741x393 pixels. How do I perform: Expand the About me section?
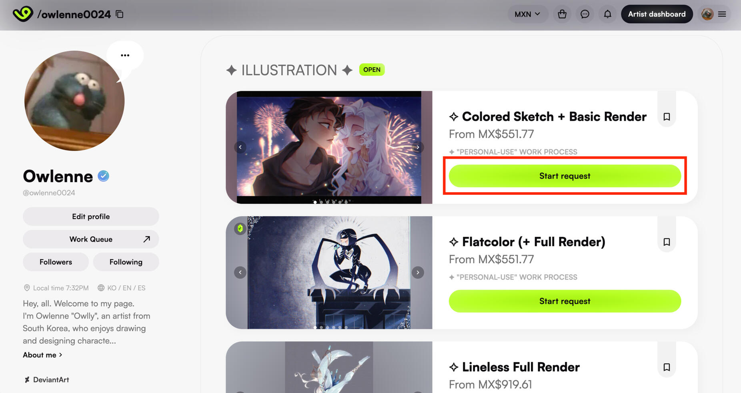pyautogui.click(x=42, y=355)
